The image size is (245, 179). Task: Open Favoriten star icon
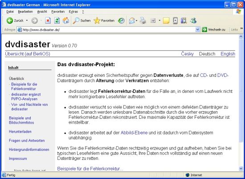point(97,21)
